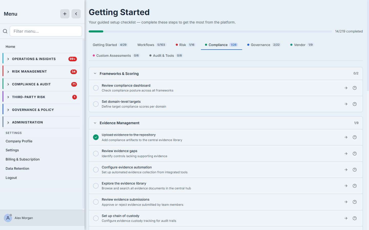The height and width of the screenshot is (230, 369).
Task: Expand Compliance & Audit menu section
Action: [41, 84]
